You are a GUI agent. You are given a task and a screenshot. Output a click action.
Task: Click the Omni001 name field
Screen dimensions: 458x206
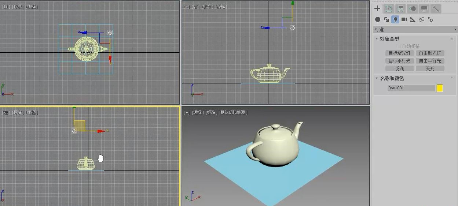click(x=411, y=88)
